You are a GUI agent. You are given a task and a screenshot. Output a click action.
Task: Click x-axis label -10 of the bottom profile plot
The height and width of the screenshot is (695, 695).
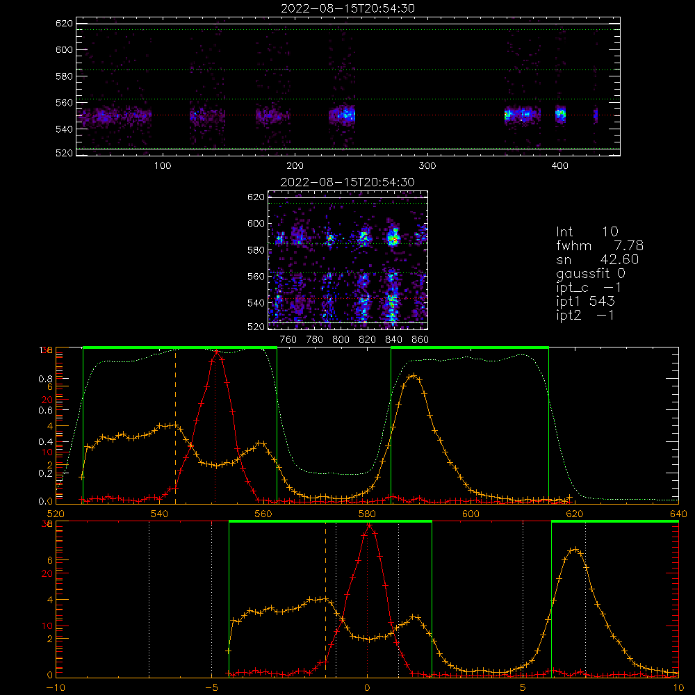(56, 687)
